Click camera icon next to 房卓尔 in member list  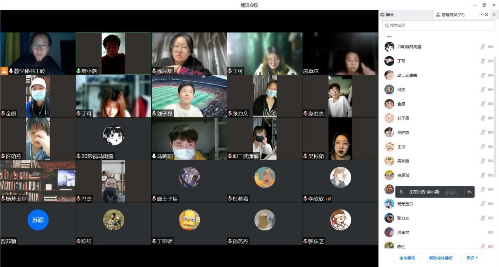(x=491, y=232)
